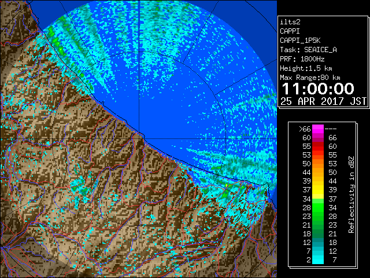Click the vertical "Reflectivity in dBZ" label
The width and height of the screenshot is (370, 278).
(351, 195)
